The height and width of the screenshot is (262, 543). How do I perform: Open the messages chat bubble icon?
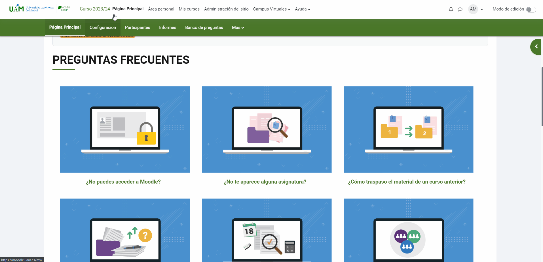[460, 9]
